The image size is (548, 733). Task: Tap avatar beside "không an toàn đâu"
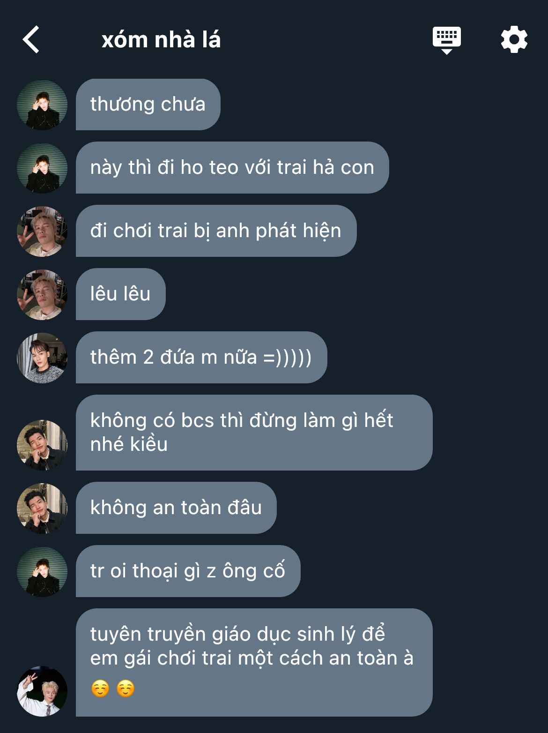click(42, 508)
